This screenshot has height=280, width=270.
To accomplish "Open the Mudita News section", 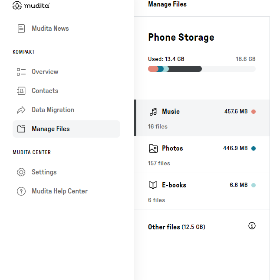I will pos(50,29).
